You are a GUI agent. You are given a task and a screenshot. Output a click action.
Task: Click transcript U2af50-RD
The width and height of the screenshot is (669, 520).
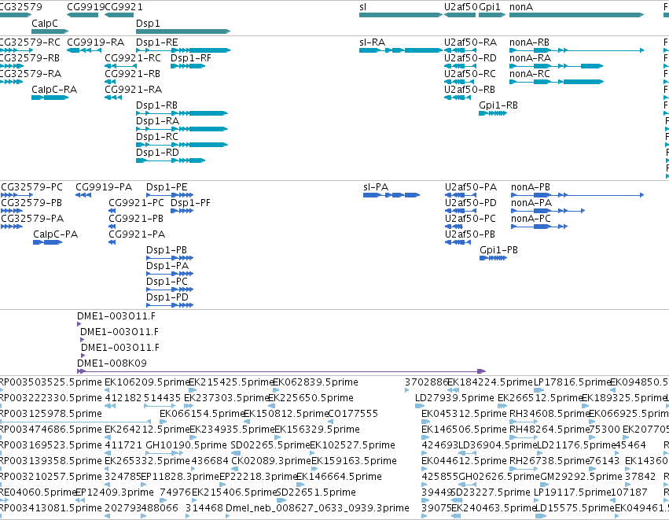point(460,66)
